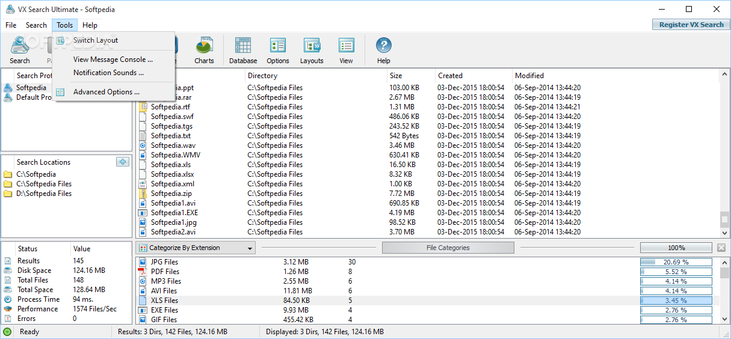The height and width of the screenshot is (339, 731).
Task: Sort by the Created column header
Action: click(x=473, y=76)
